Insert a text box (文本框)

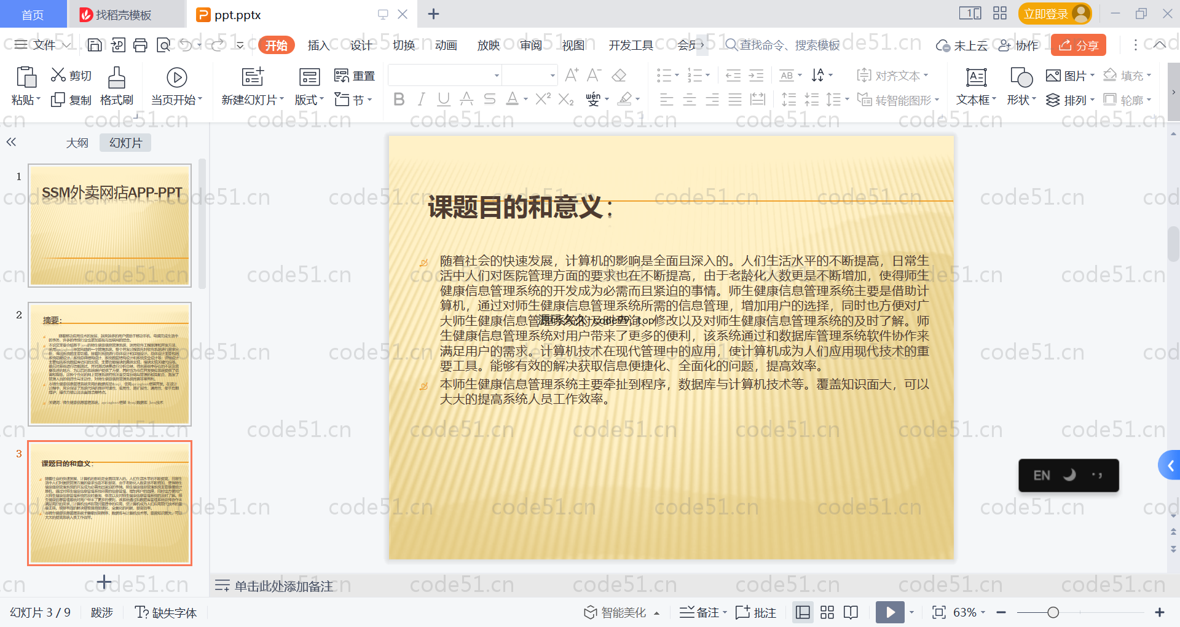(x=976, y=87)
